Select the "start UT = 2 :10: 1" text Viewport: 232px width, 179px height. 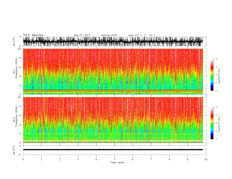click(141, 35)
